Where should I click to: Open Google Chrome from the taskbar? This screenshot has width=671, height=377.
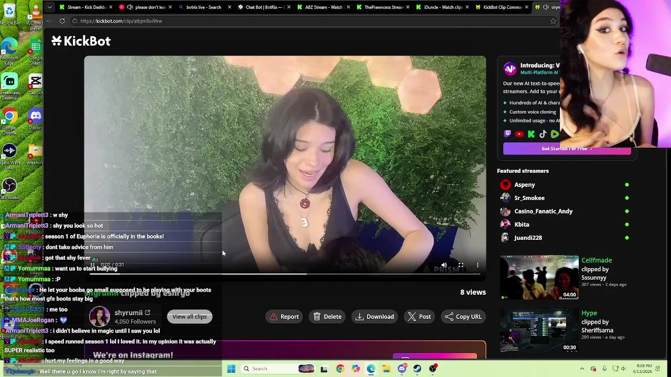pyautogui.click(x=340, y=369)
